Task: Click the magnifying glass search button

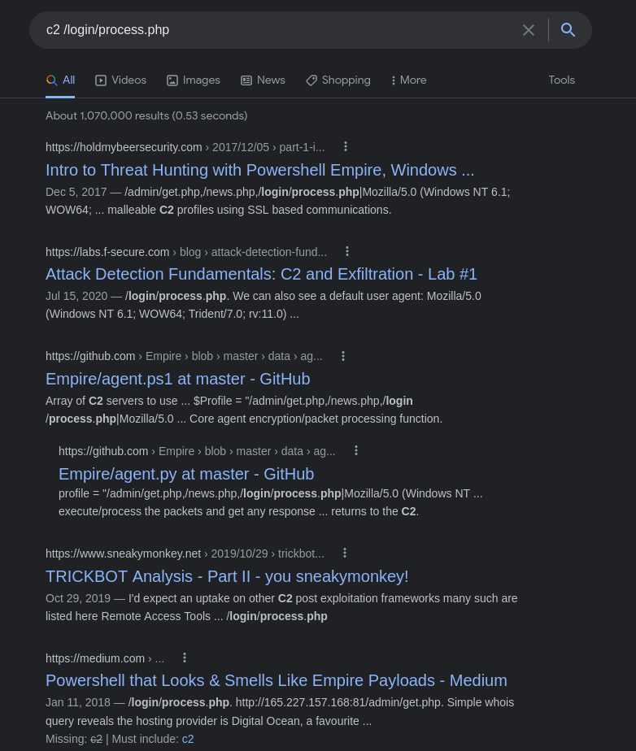Action: click(568, 30)
